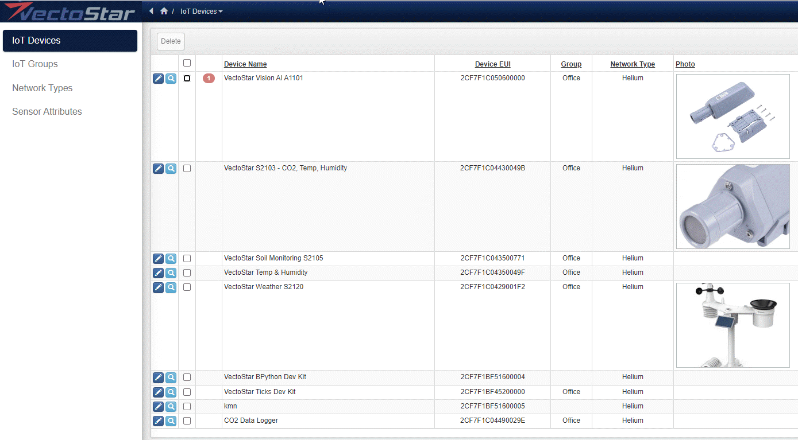
Task: Sort by Network Type column header
Action: pos(633,64)
